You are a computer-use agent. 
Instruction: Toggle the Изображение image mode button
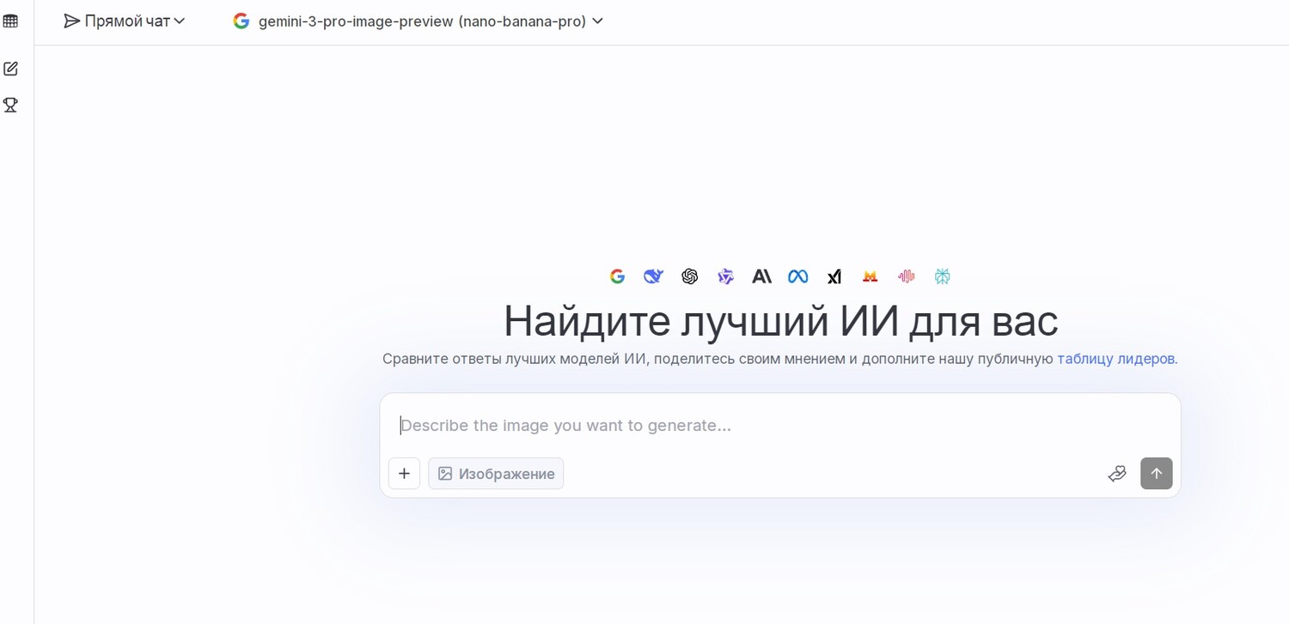click(x=496, y=474)
